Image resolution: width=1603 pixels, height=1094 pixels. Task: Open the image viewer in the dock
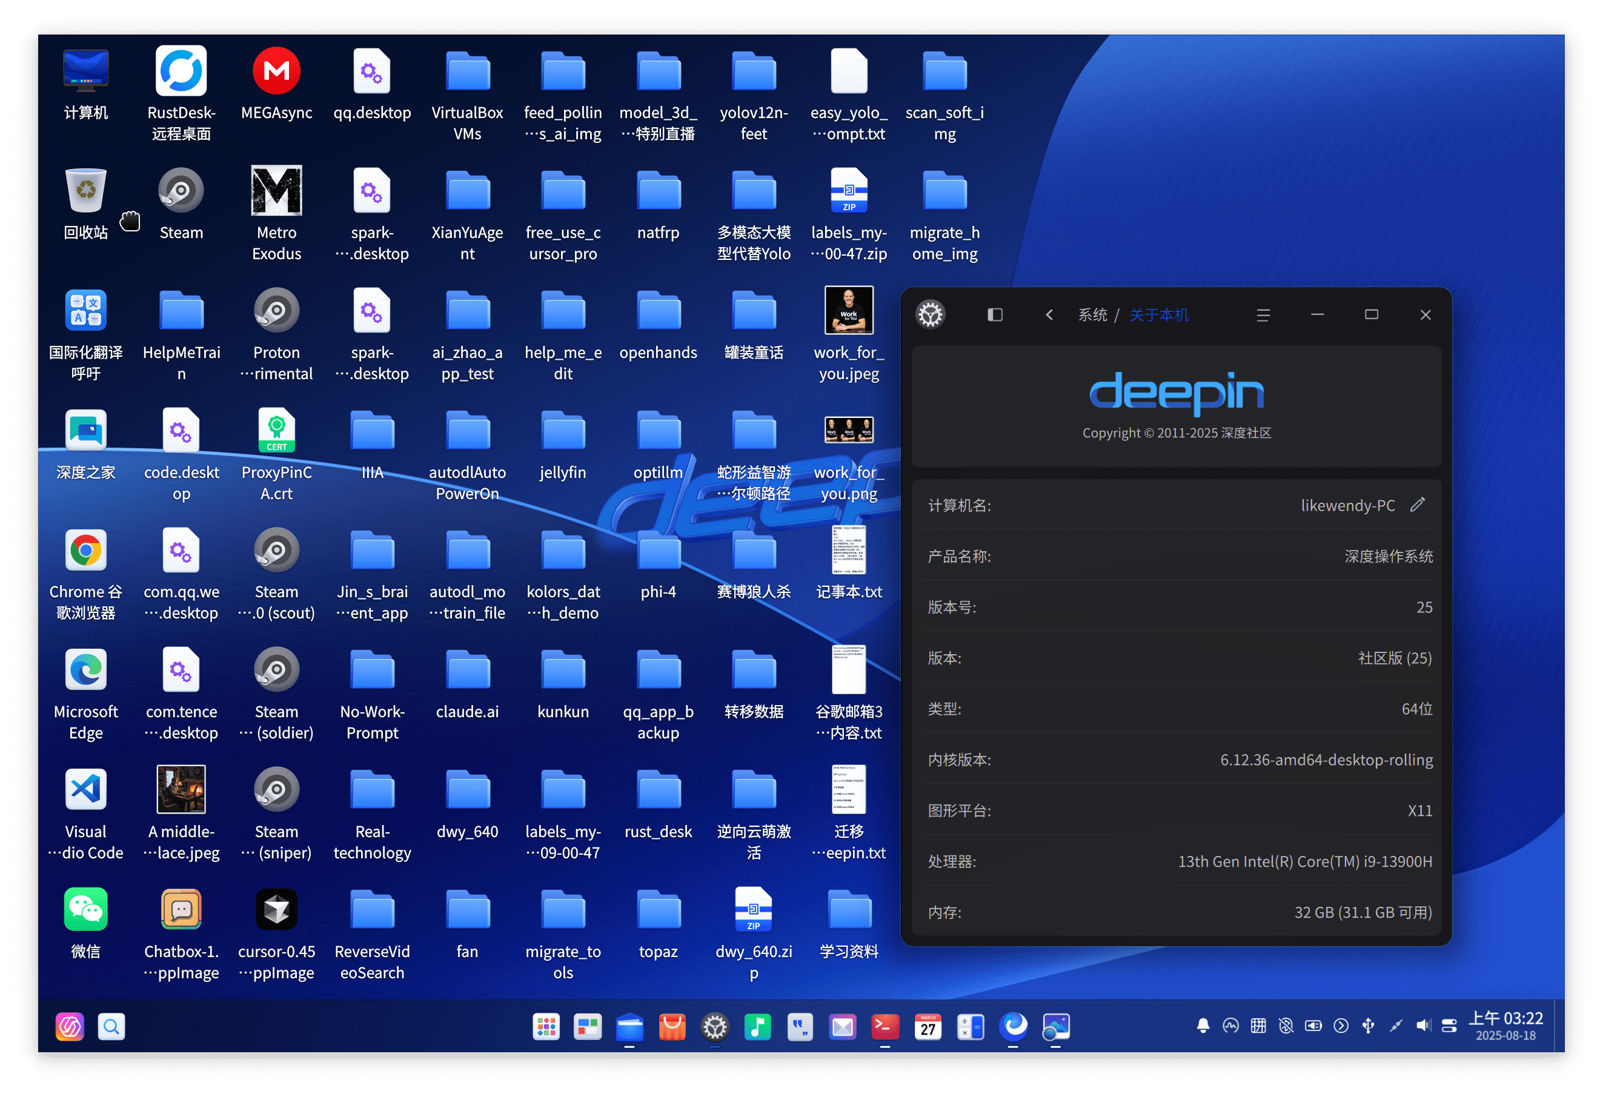point(1055,1026)
